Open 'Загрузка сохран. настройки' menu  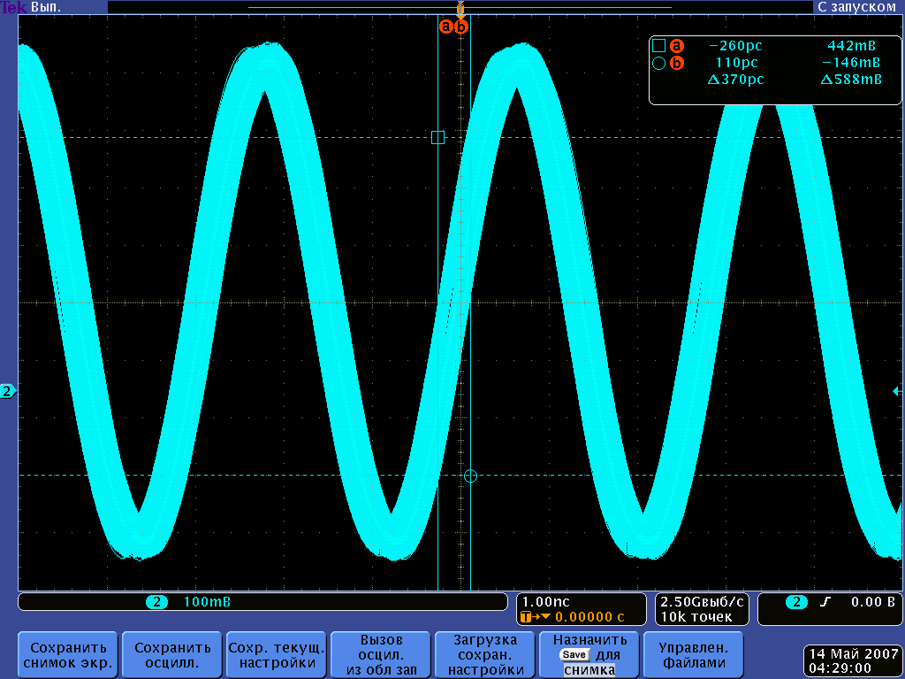point(485,655)
